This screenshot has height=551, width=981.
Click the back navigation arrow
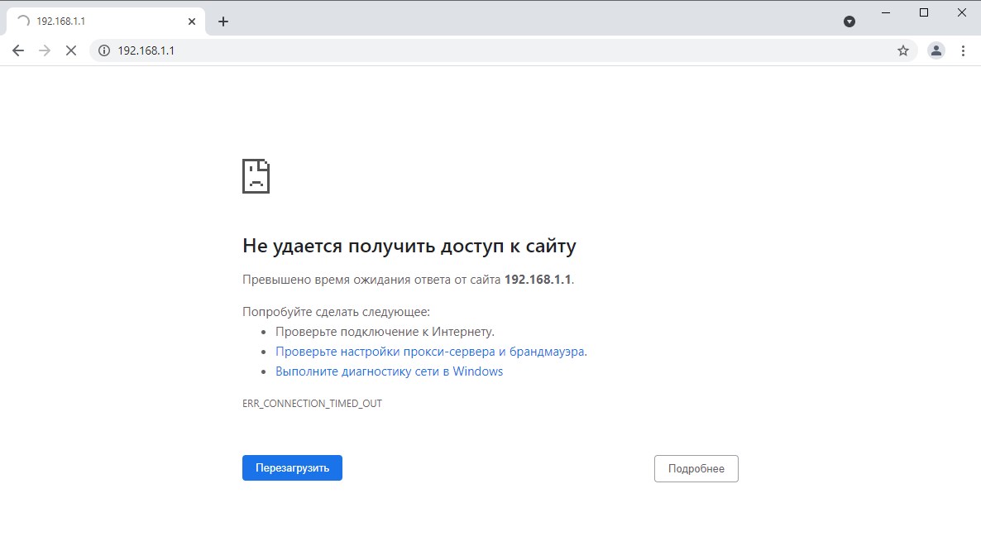click(x=17, y=50)
